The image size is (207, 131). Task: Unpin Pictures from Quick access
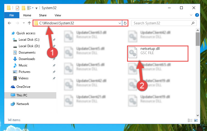54,72
